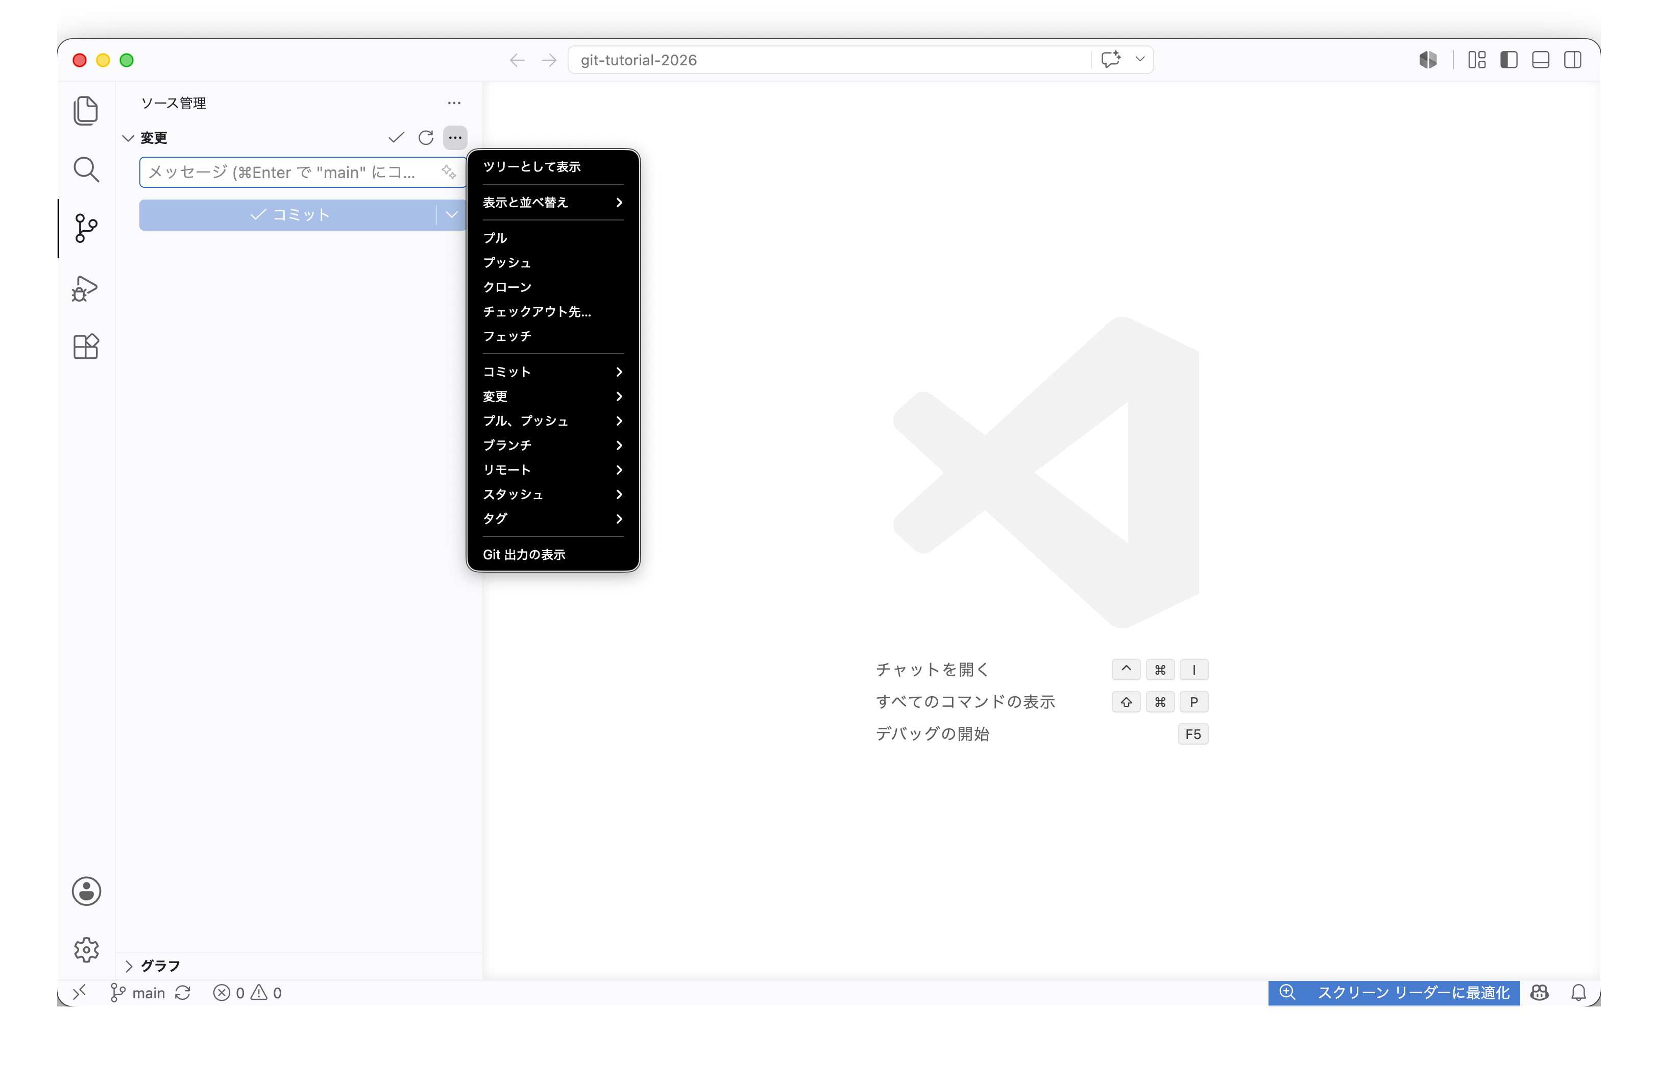Click the refresh icon in 変更 header

(426, 137)
